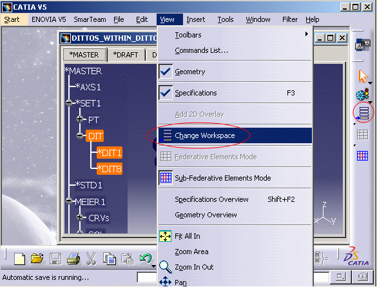Open the ENOVIA V5 menu
The image size is (377, 287).
tap(49, 19)
